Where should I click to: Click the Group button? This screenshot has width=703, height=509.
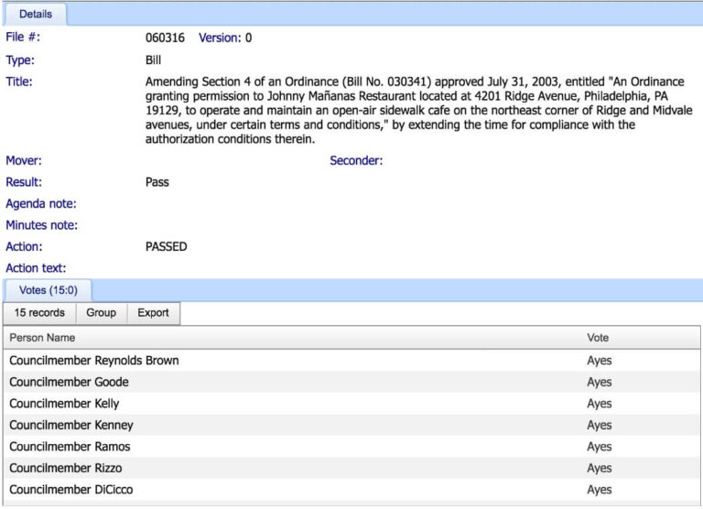click(x=102, y=312)
